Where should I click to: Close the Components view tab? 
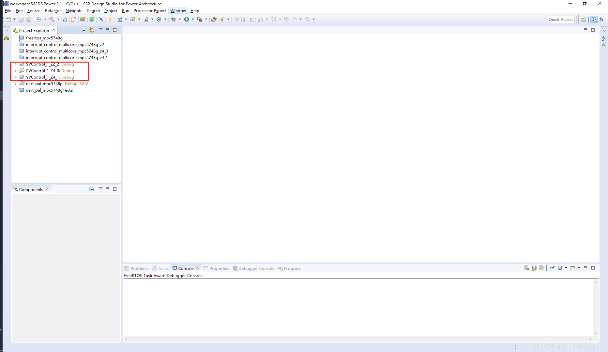click(x=47, y=189)
